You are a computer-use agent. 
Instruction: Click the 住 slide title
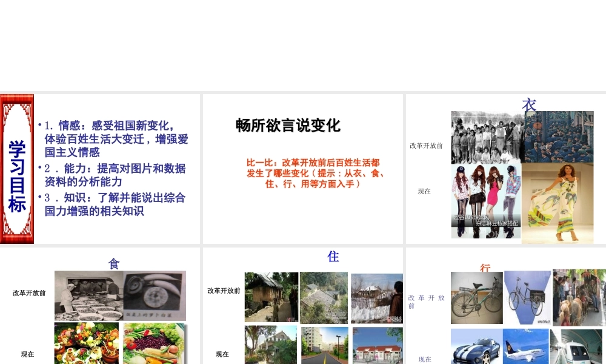333,257
